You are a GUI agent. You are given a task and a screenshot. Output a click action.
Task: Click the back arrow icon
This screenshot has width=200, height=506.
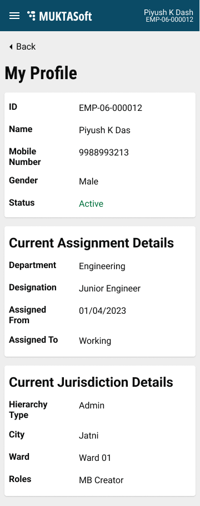tap(11, 47)
